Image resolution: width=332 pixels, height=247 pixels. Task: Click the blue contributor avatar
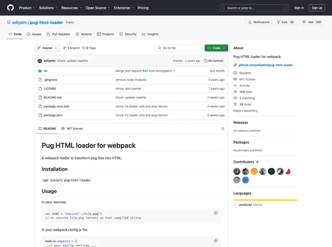coord(246,180)
